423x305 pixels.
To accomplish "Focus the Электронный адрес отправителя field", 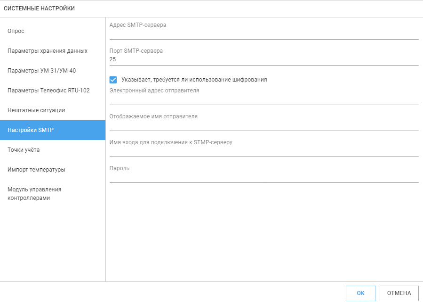I will [264, 99].
